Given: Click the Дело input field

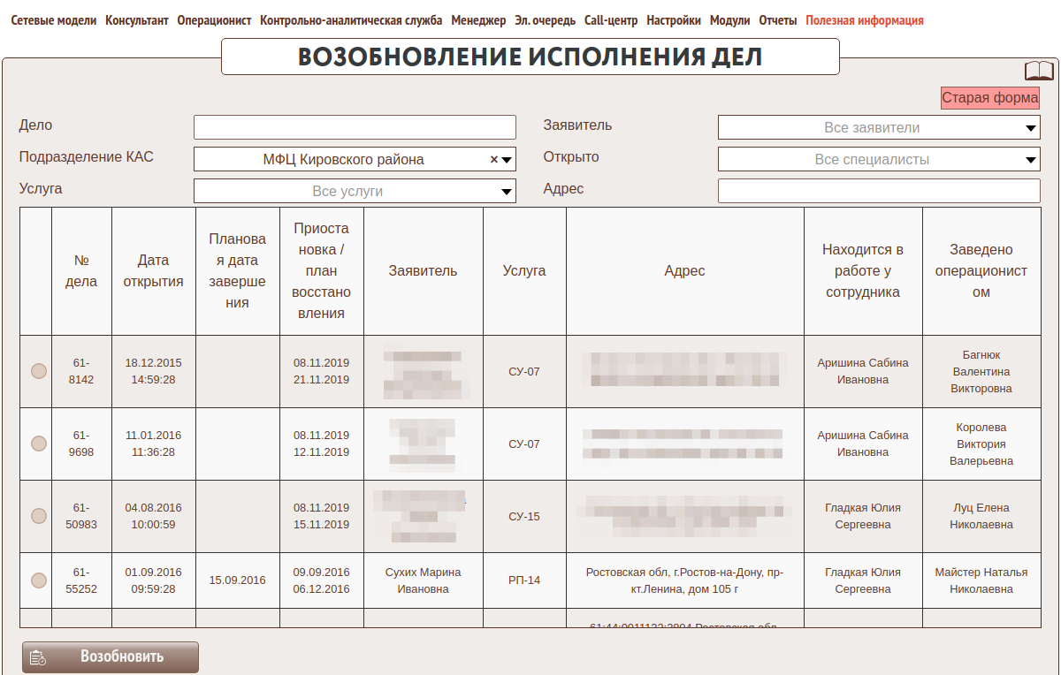Looking at the screenshot, I should pyautogui.click(x=354, y=127).
